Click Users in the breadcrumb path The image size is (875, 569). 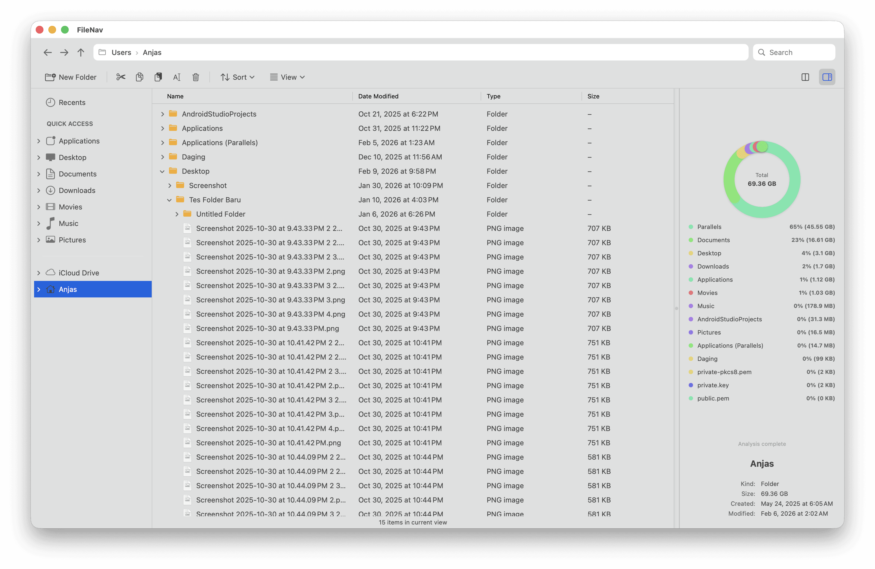point(121,52)
